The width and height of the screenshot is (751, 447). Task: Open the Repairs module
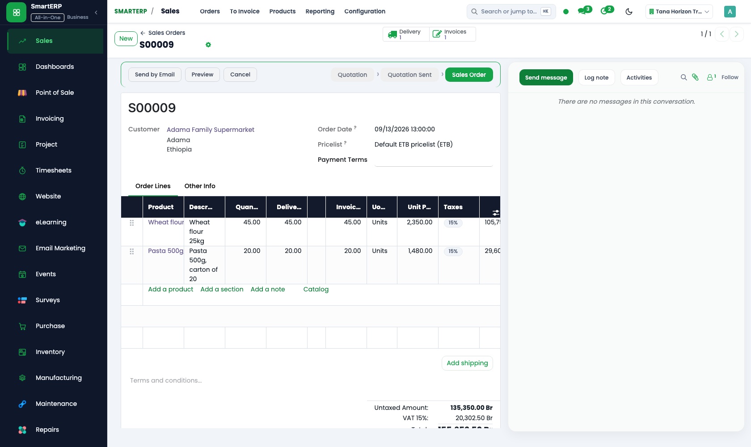[55, 430]
